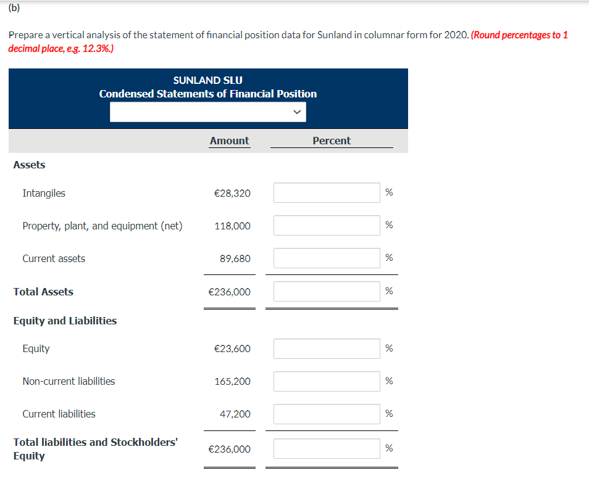
Task: Click the Current liabilities percent field
Action: pos(327,414)
